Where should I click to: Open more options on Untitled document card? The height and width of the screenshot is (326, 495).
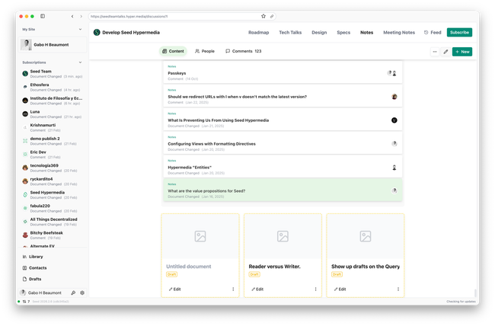point(233,289)
